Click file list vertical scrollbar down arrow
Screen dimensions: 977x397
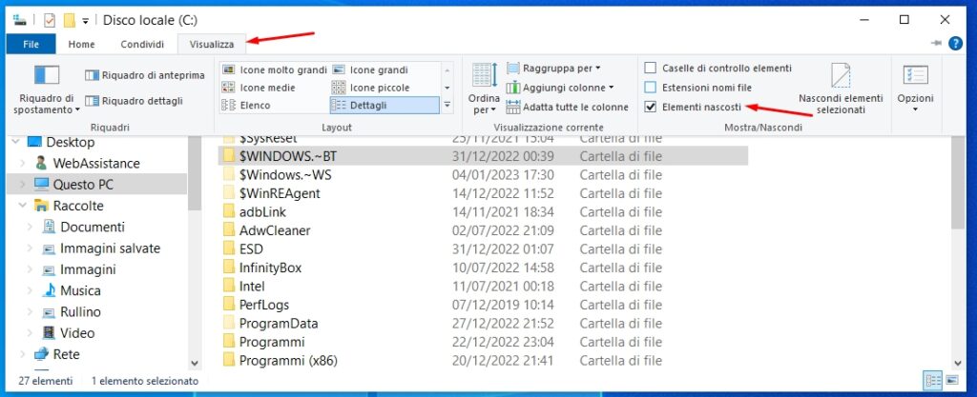pos(958,362)
